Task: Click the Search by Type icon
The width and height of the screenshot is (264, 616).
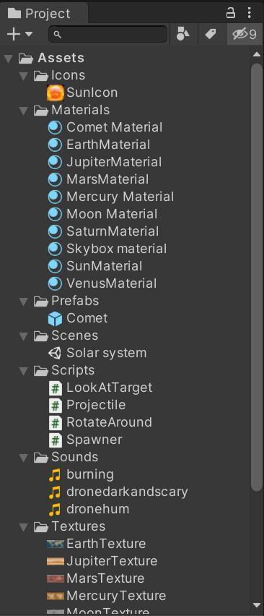Action: pos(183,34)
